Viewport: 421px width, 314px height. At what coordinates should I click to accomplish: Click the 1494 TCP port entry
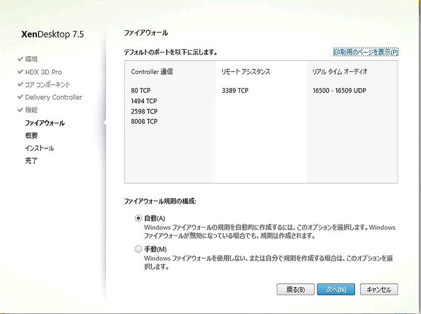coord(144,101)
